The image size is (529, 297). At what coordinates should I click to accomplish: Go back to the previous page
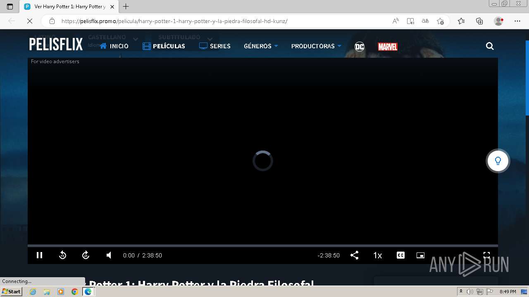[x=12, y=21]
